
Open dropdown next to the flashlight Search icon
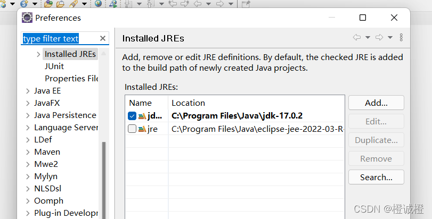[x=84, y=4]
